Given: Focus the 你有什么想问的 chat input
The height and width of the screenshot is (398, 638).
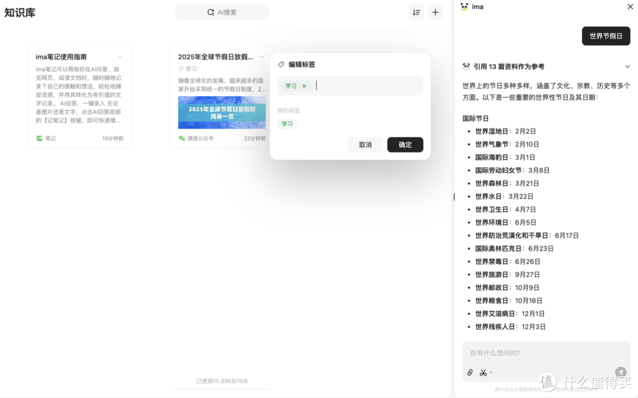Looking at the screenshot, I should coord(546,353).
